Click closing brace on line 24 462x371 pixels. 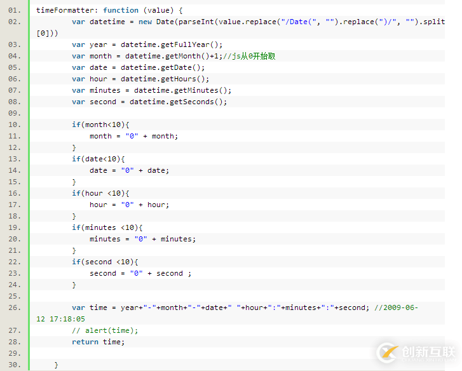point(74,285)
